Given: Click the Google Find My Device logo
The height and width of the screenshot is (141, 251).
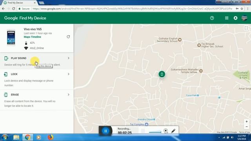Looking at the screenshot, I should pos(25,18).
